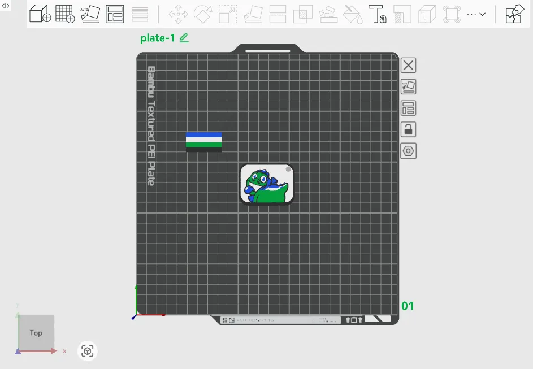Activate the Cut tool
Image resolution: width=533 pixels, height=369 pixels.
pyautogui.click(x=278, y=14)
